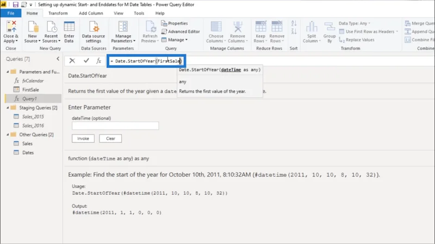Open New Source icon

[33, 27]
